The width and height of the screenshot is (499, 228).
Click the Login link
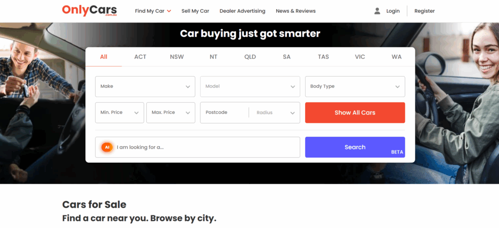pyautogui.click(x=393, y=11)
